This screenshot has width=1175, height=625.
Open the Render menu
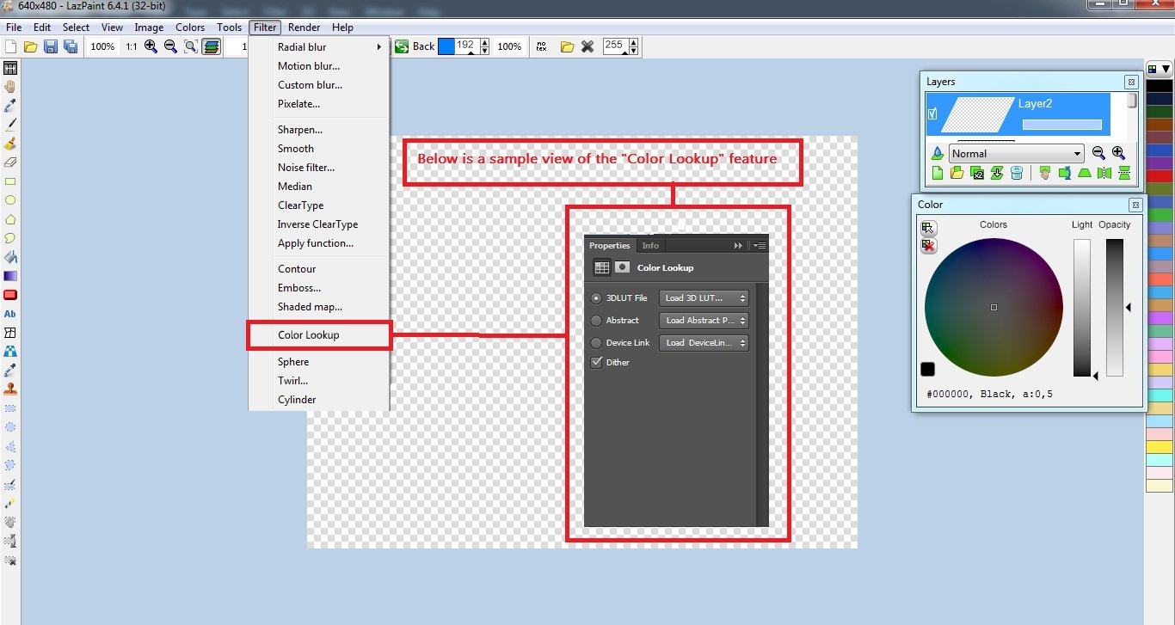point(305,28)
